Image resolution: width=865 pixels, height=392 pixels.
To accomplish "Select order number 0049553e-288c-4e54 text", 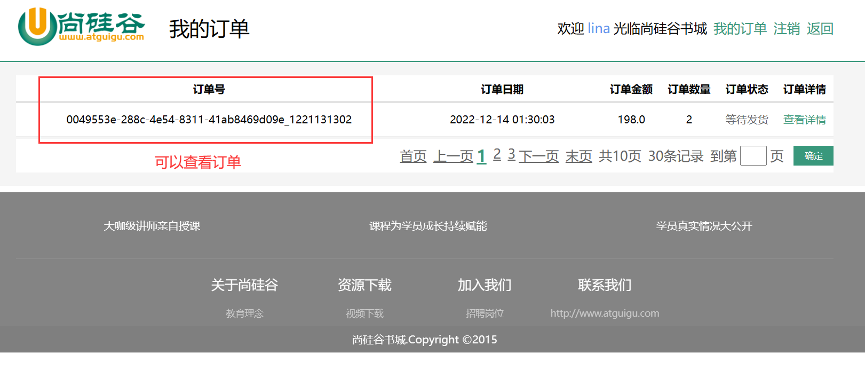I will [x=209, y=120].
